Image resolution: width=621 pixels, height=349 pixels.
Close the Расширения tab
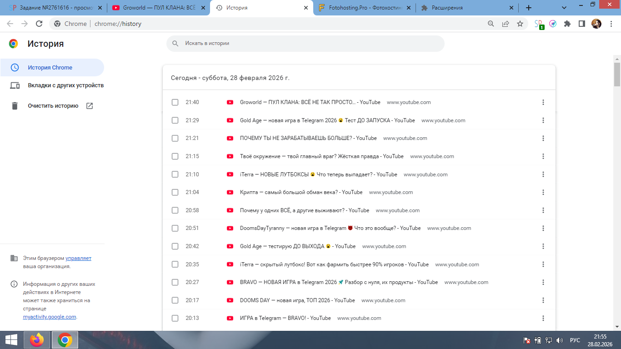coord(511,8)
